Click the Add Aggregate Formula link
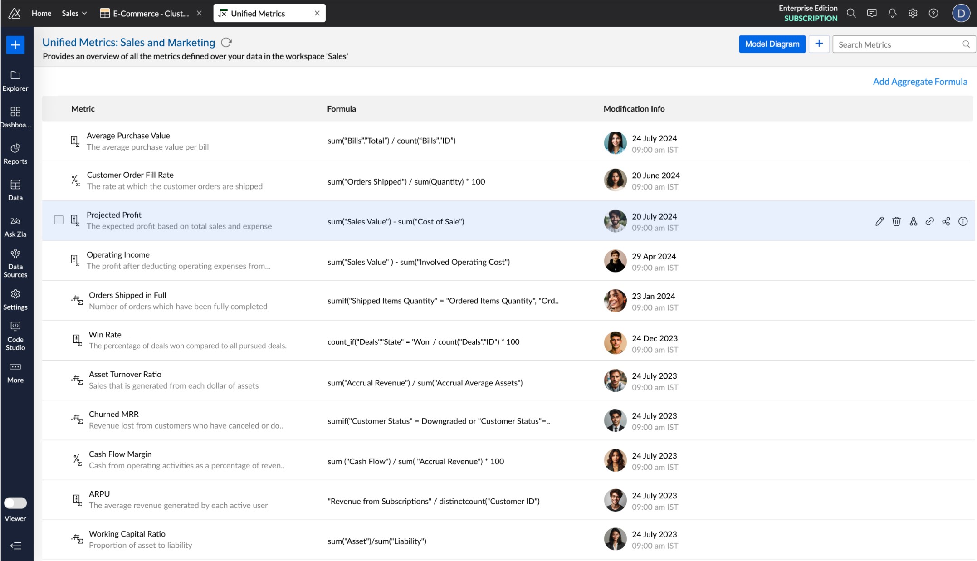Screen dimensions: 977x561 click(x=919, y=82)
